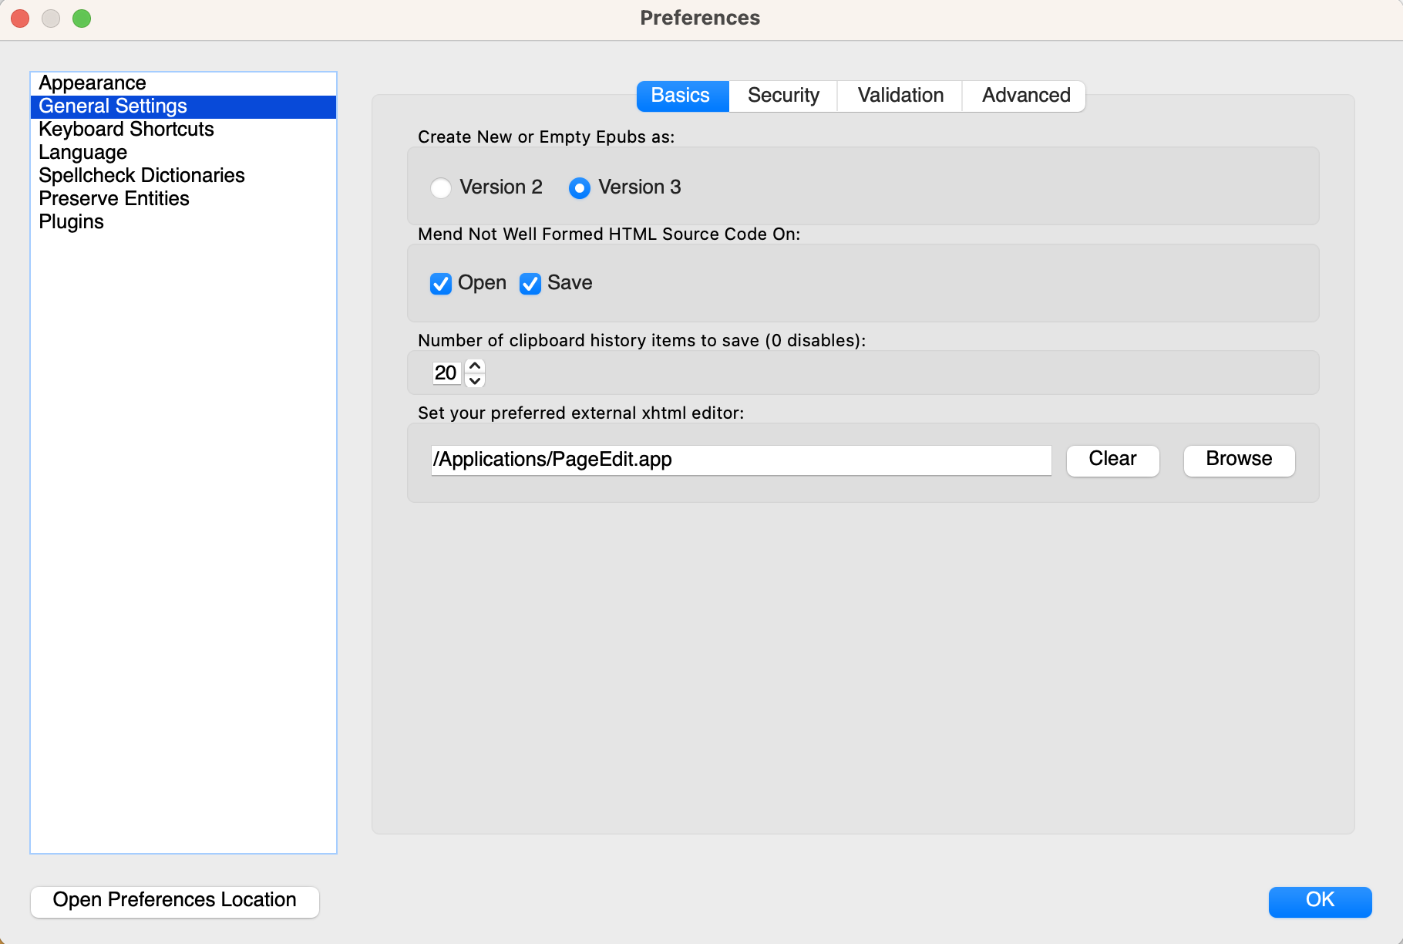
Task: Open the Plugins preferences section
Action: 71,221
